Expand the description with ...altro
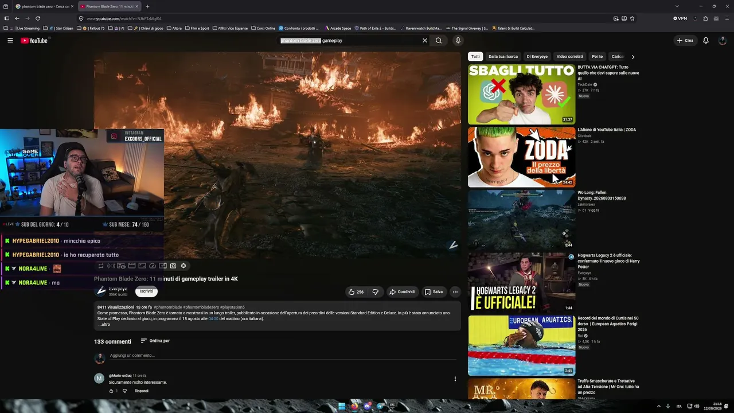The height and width of the screenshot is (413, 734). 104,325
